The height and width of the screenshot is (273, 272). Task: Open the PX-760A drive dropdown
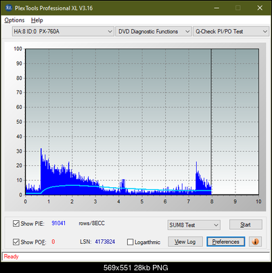63,32
